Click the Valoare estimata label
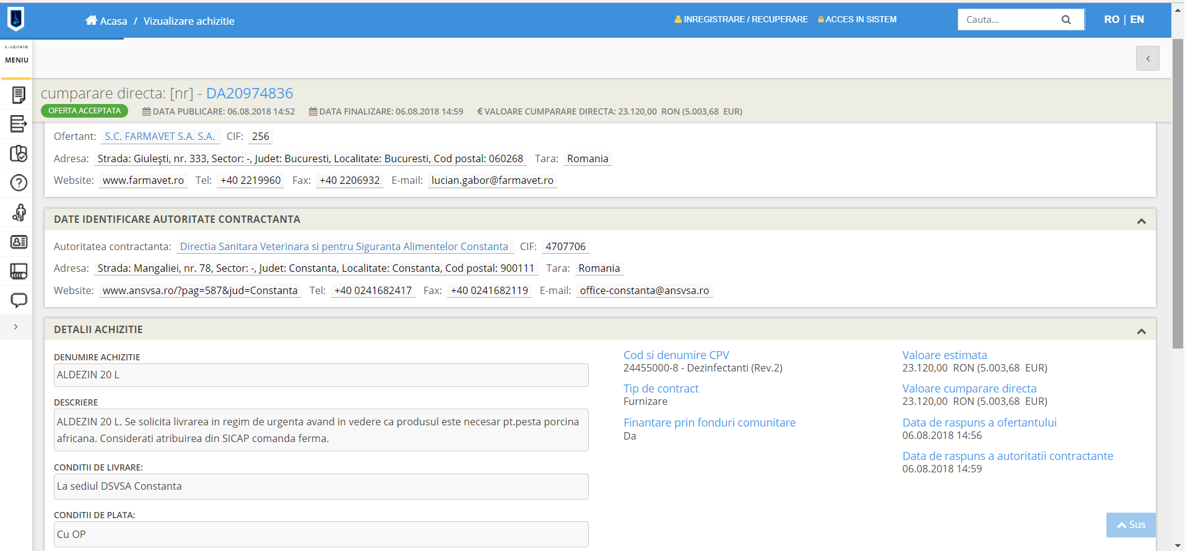This screenshot has width=1185, height=551. click(x=945, y=355)
